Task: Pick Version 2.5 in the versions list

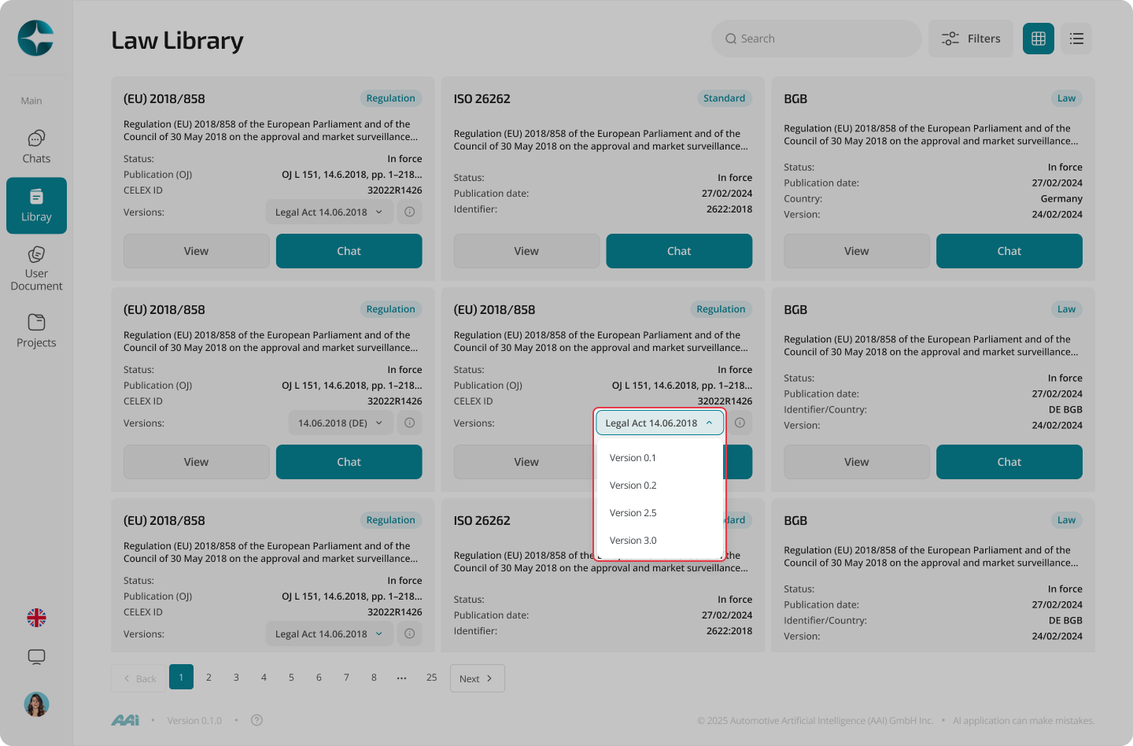Action: tap(659, 513)
